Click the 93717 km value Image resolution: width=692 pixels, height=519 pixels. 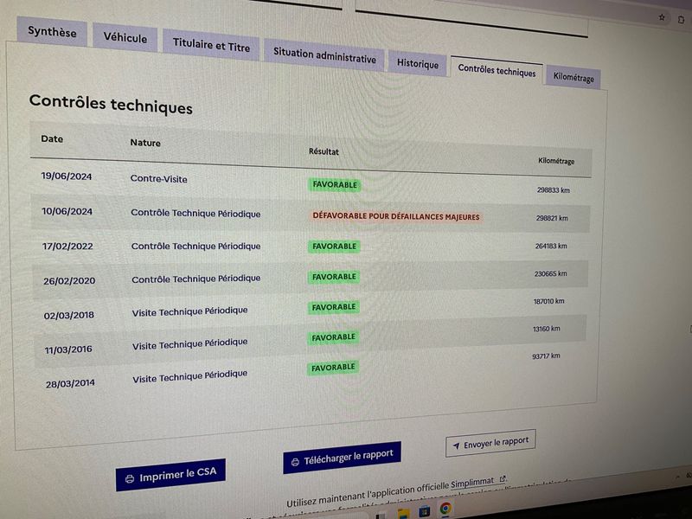546,356
